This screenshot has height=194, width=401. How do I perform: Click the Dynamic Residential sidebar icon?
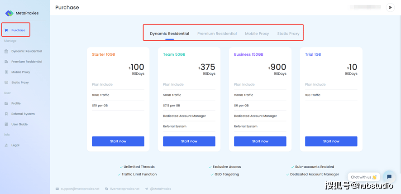pyautogui.click(x=6, y=51)
